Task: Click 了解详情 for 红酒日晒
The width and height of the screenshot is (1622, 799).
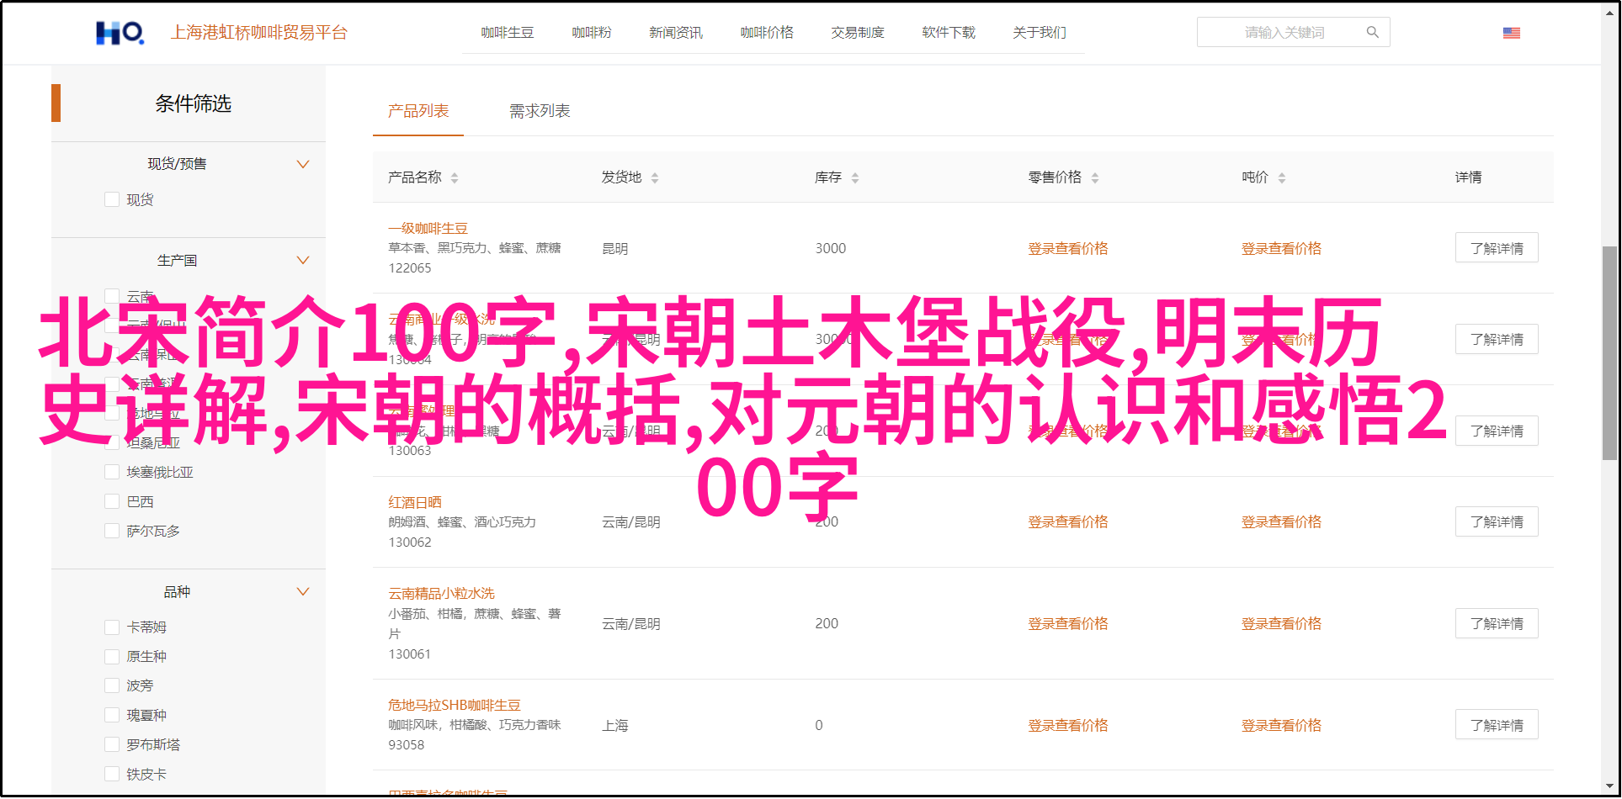Action: pos(1497,521)
